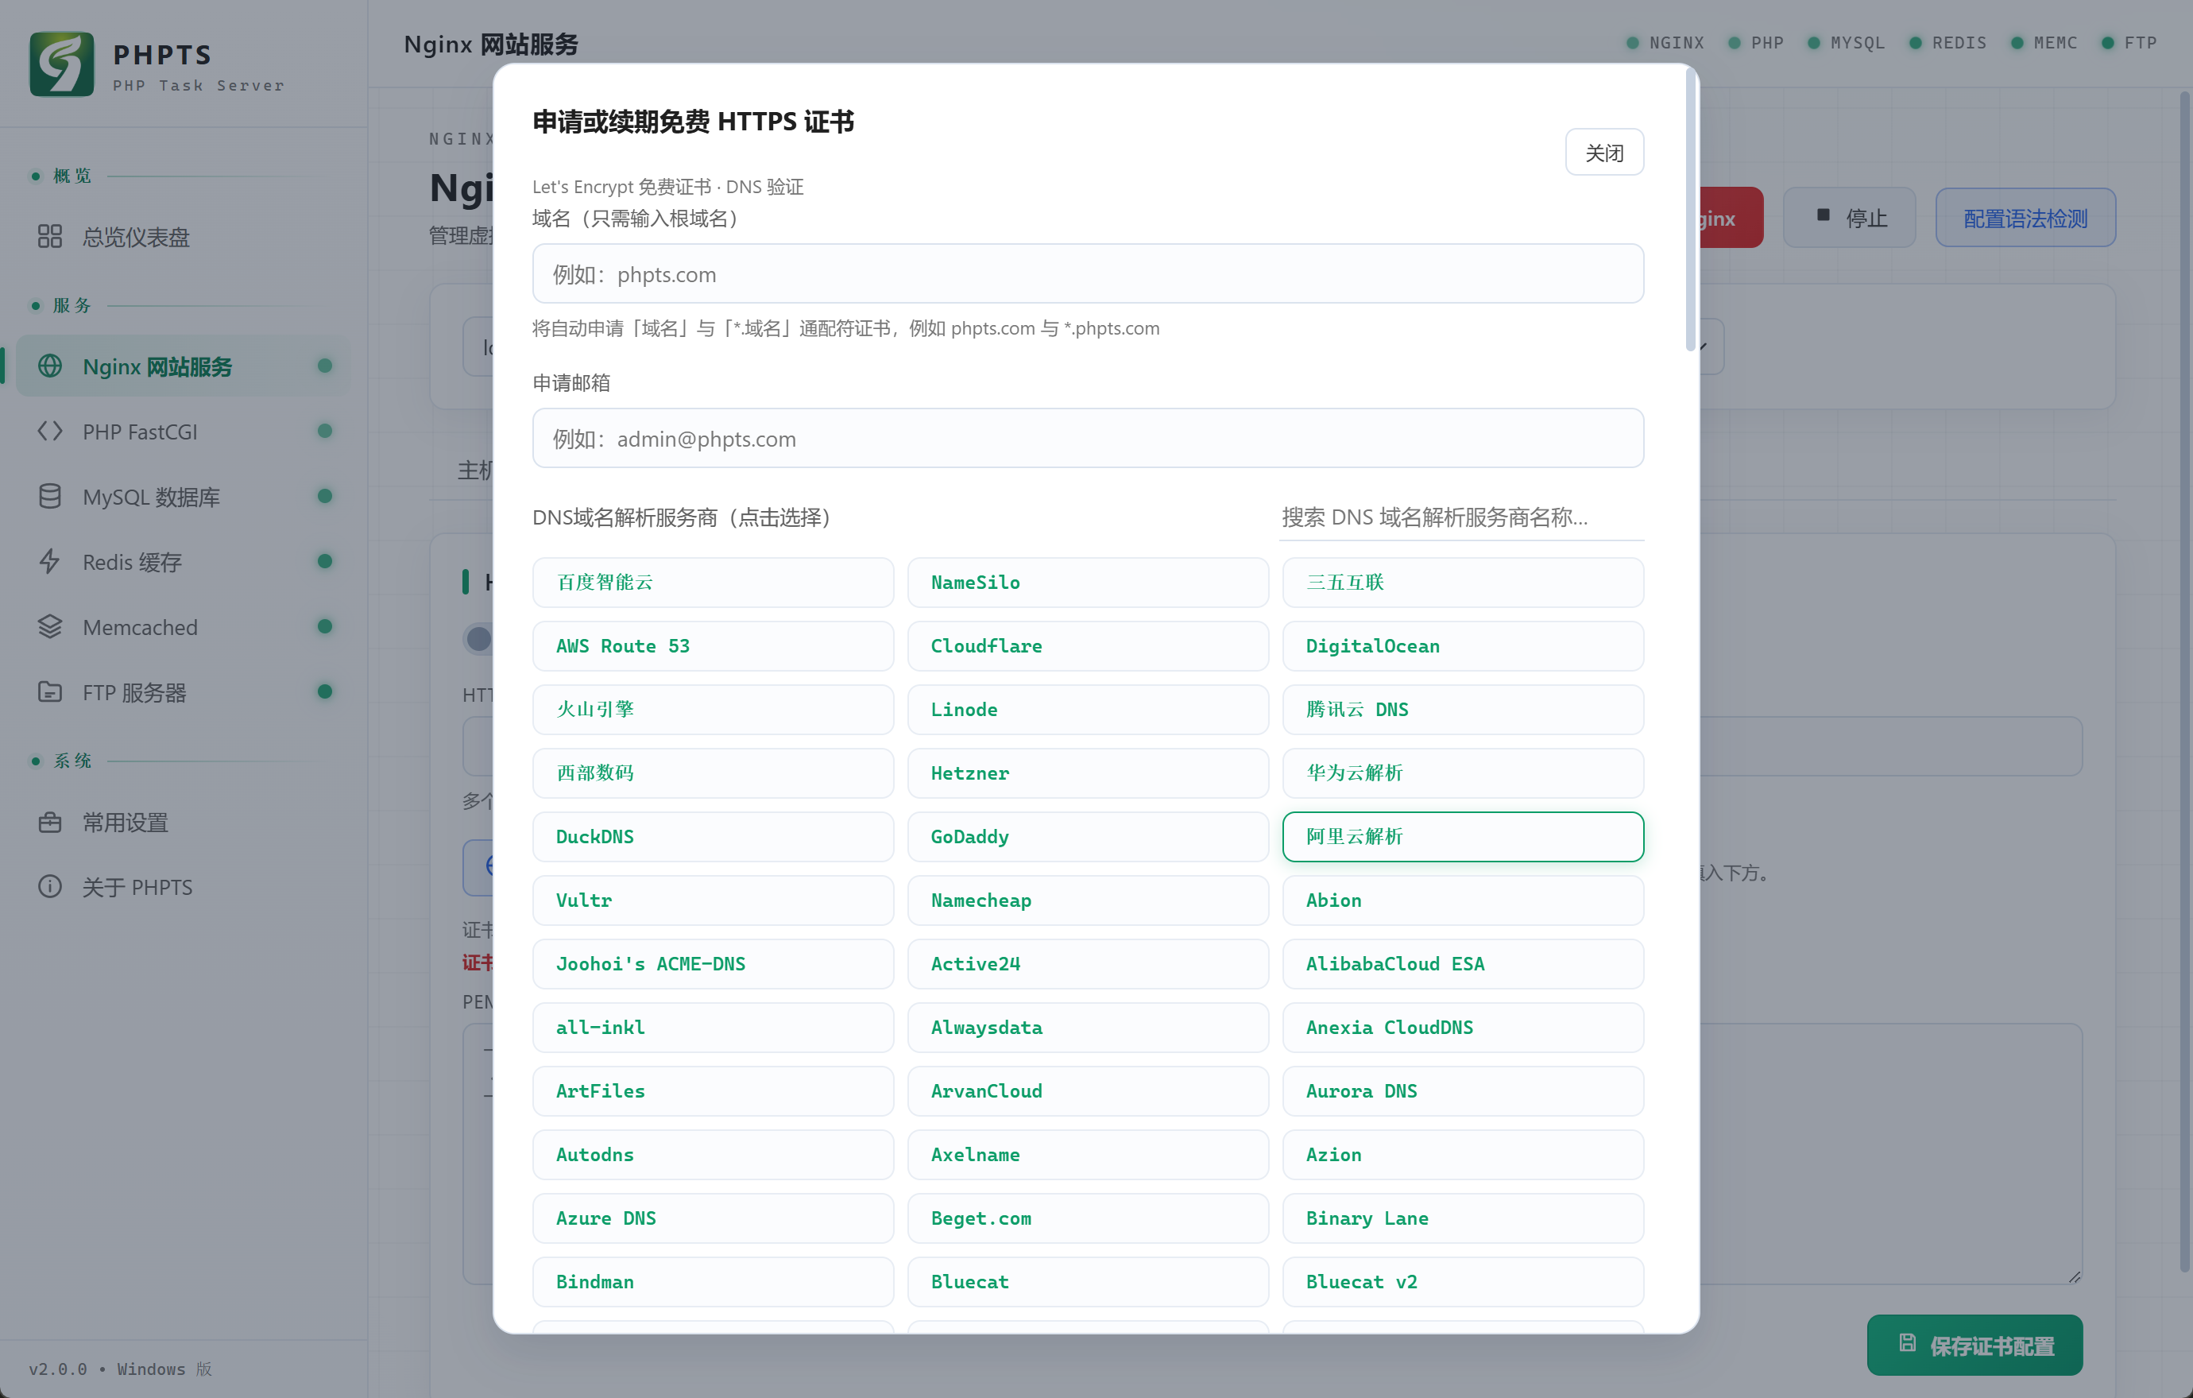2193x1398 pixels.
Task: Click the PHP FastCGI code brackets icon
Action: pos(49,432)
